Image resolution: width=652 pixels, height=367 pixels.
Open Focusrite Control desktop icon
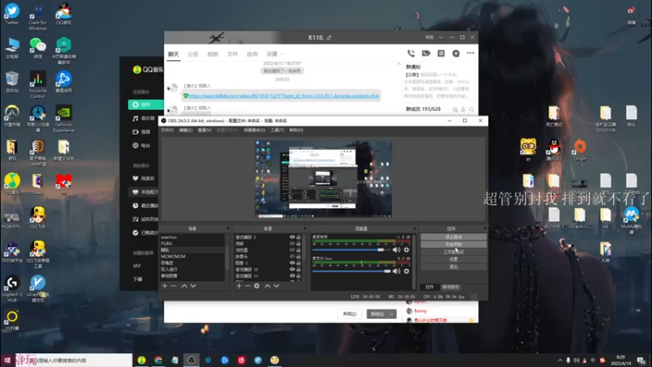click(37, 85)
